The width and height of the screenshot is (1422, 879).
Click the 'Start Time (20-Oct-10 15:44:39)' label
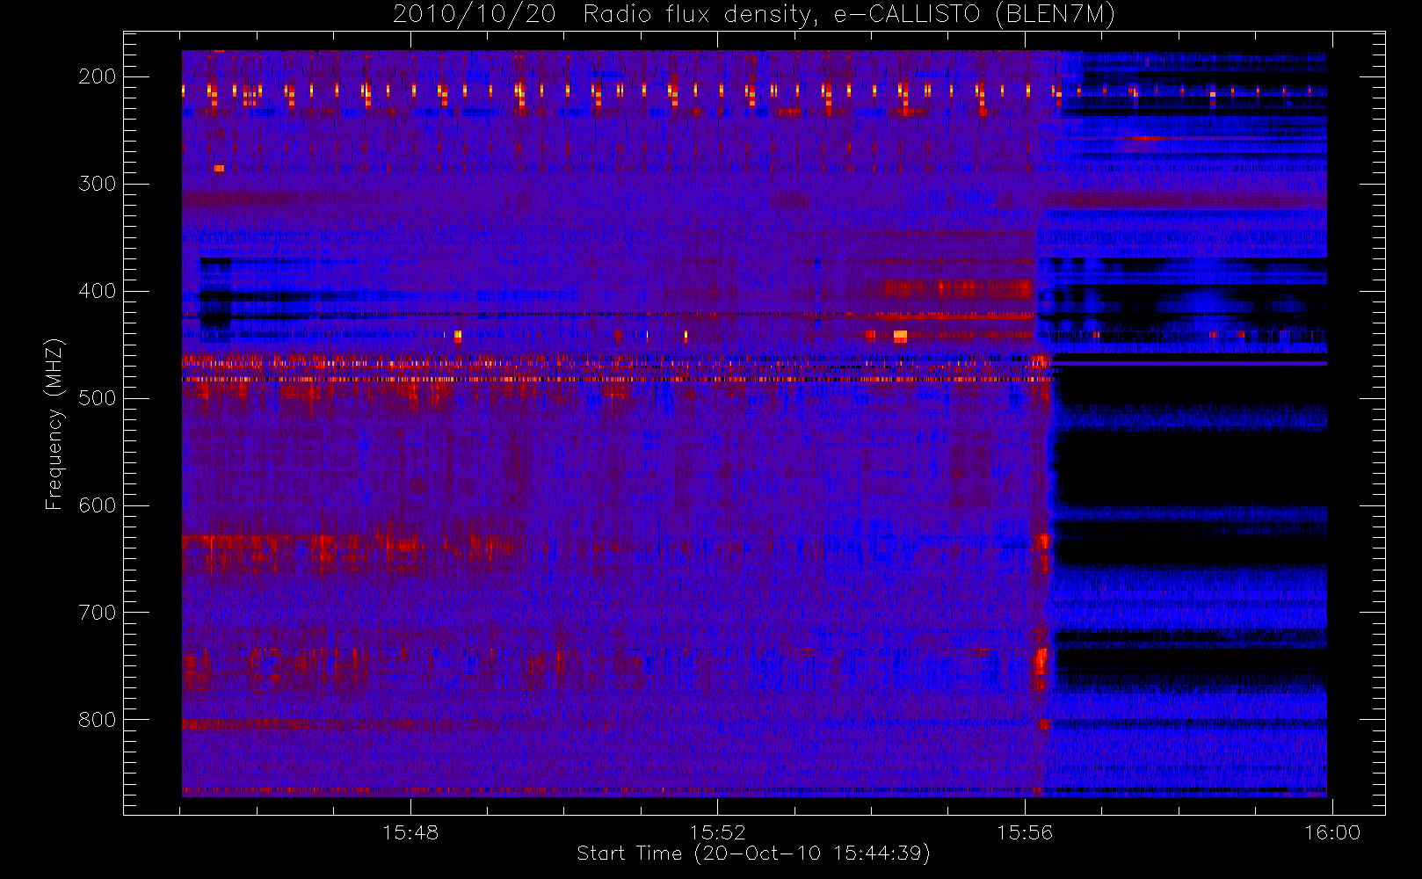pyautogui.click(x=753, y=853)
